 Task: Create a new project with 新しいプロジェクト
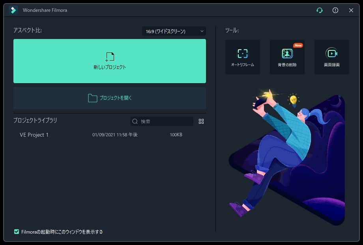pyautogui.click(x=110, y=61)
